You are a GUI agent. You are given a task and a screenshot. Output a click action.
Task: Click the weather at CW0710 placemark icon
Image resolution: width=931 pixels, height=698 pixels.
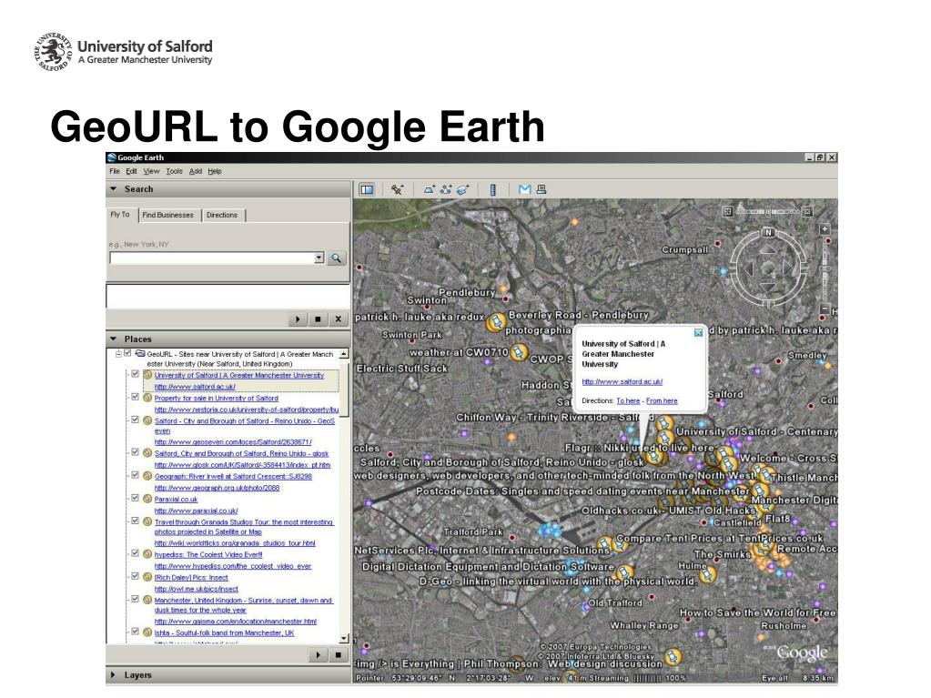(519, 352)
